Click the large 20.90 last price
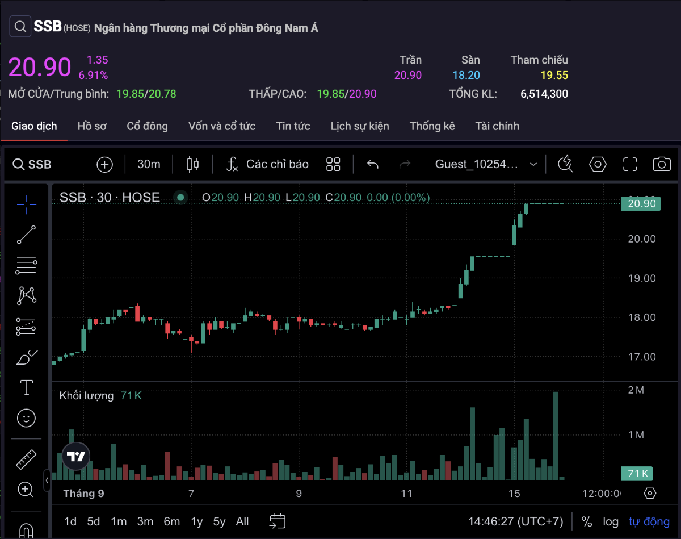This screenshot has height=539, width=681. coord(40,67)
